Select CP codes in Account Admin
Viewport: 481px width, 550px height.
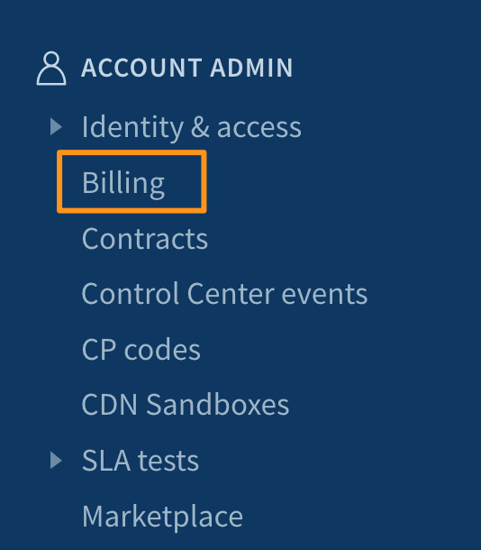point(141,349)
